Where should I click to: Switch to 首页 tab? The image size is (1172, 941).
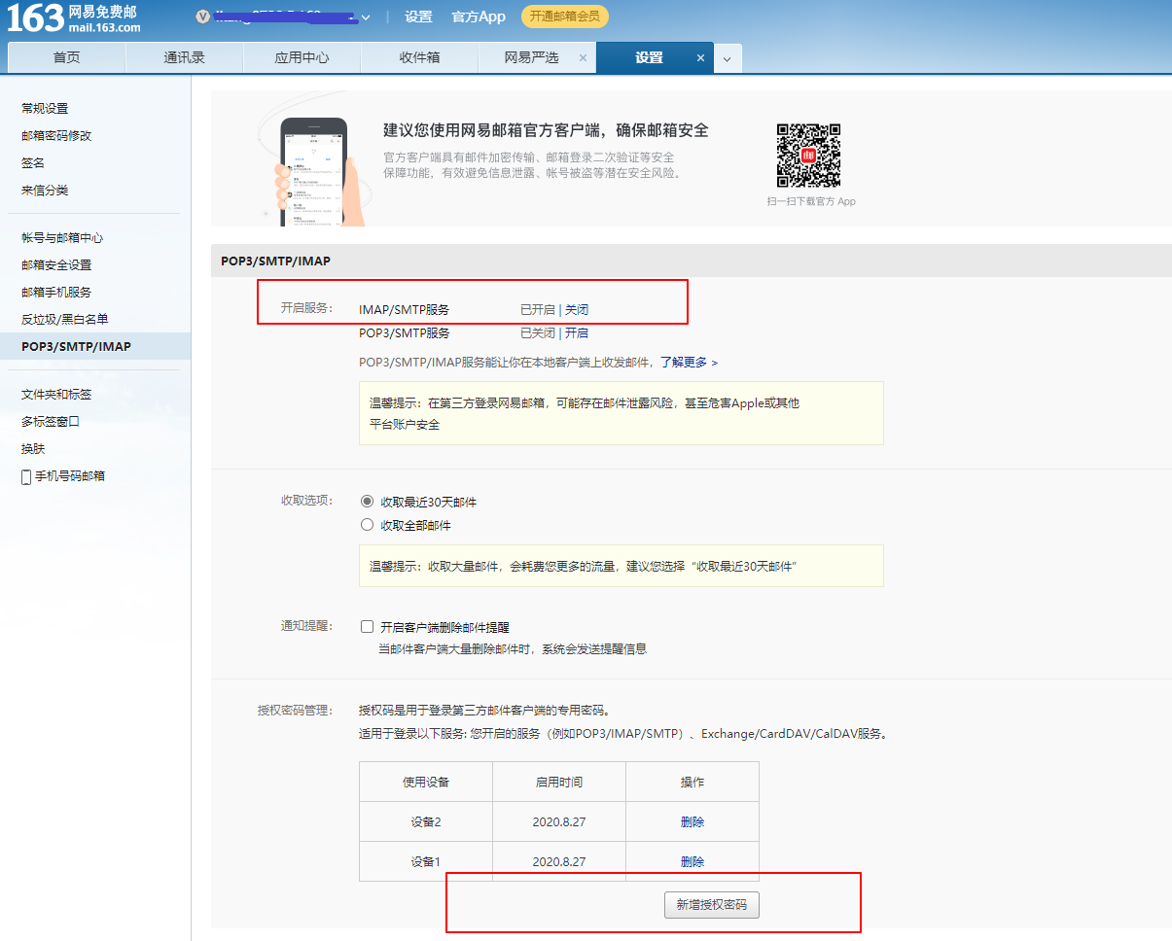66,57
